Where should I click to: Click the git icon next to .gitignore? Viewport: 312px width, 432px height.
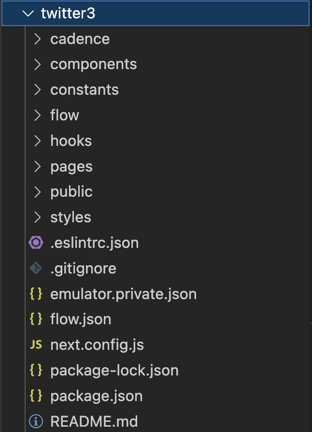pos(36,268)
